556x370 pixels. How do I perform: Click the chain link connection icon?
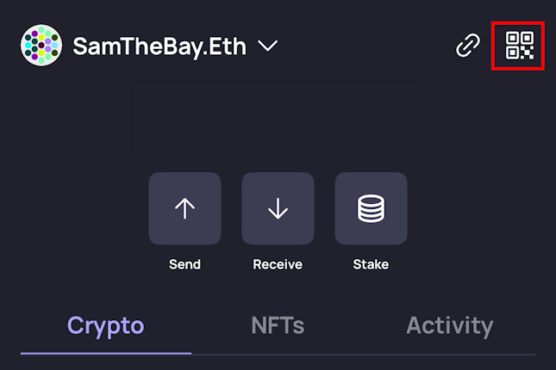467,46
